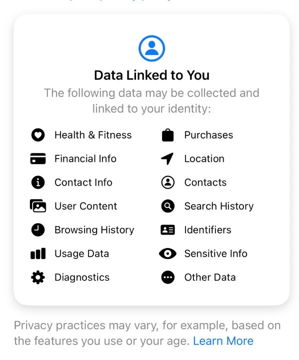Click the Financial Info credit card icon
The image size is (299, 360).
tap(38, 158)
